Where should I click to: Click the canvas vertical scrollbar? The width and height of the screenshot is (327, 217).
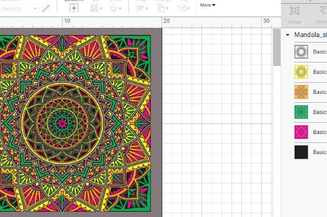click(x=277, y=47)
